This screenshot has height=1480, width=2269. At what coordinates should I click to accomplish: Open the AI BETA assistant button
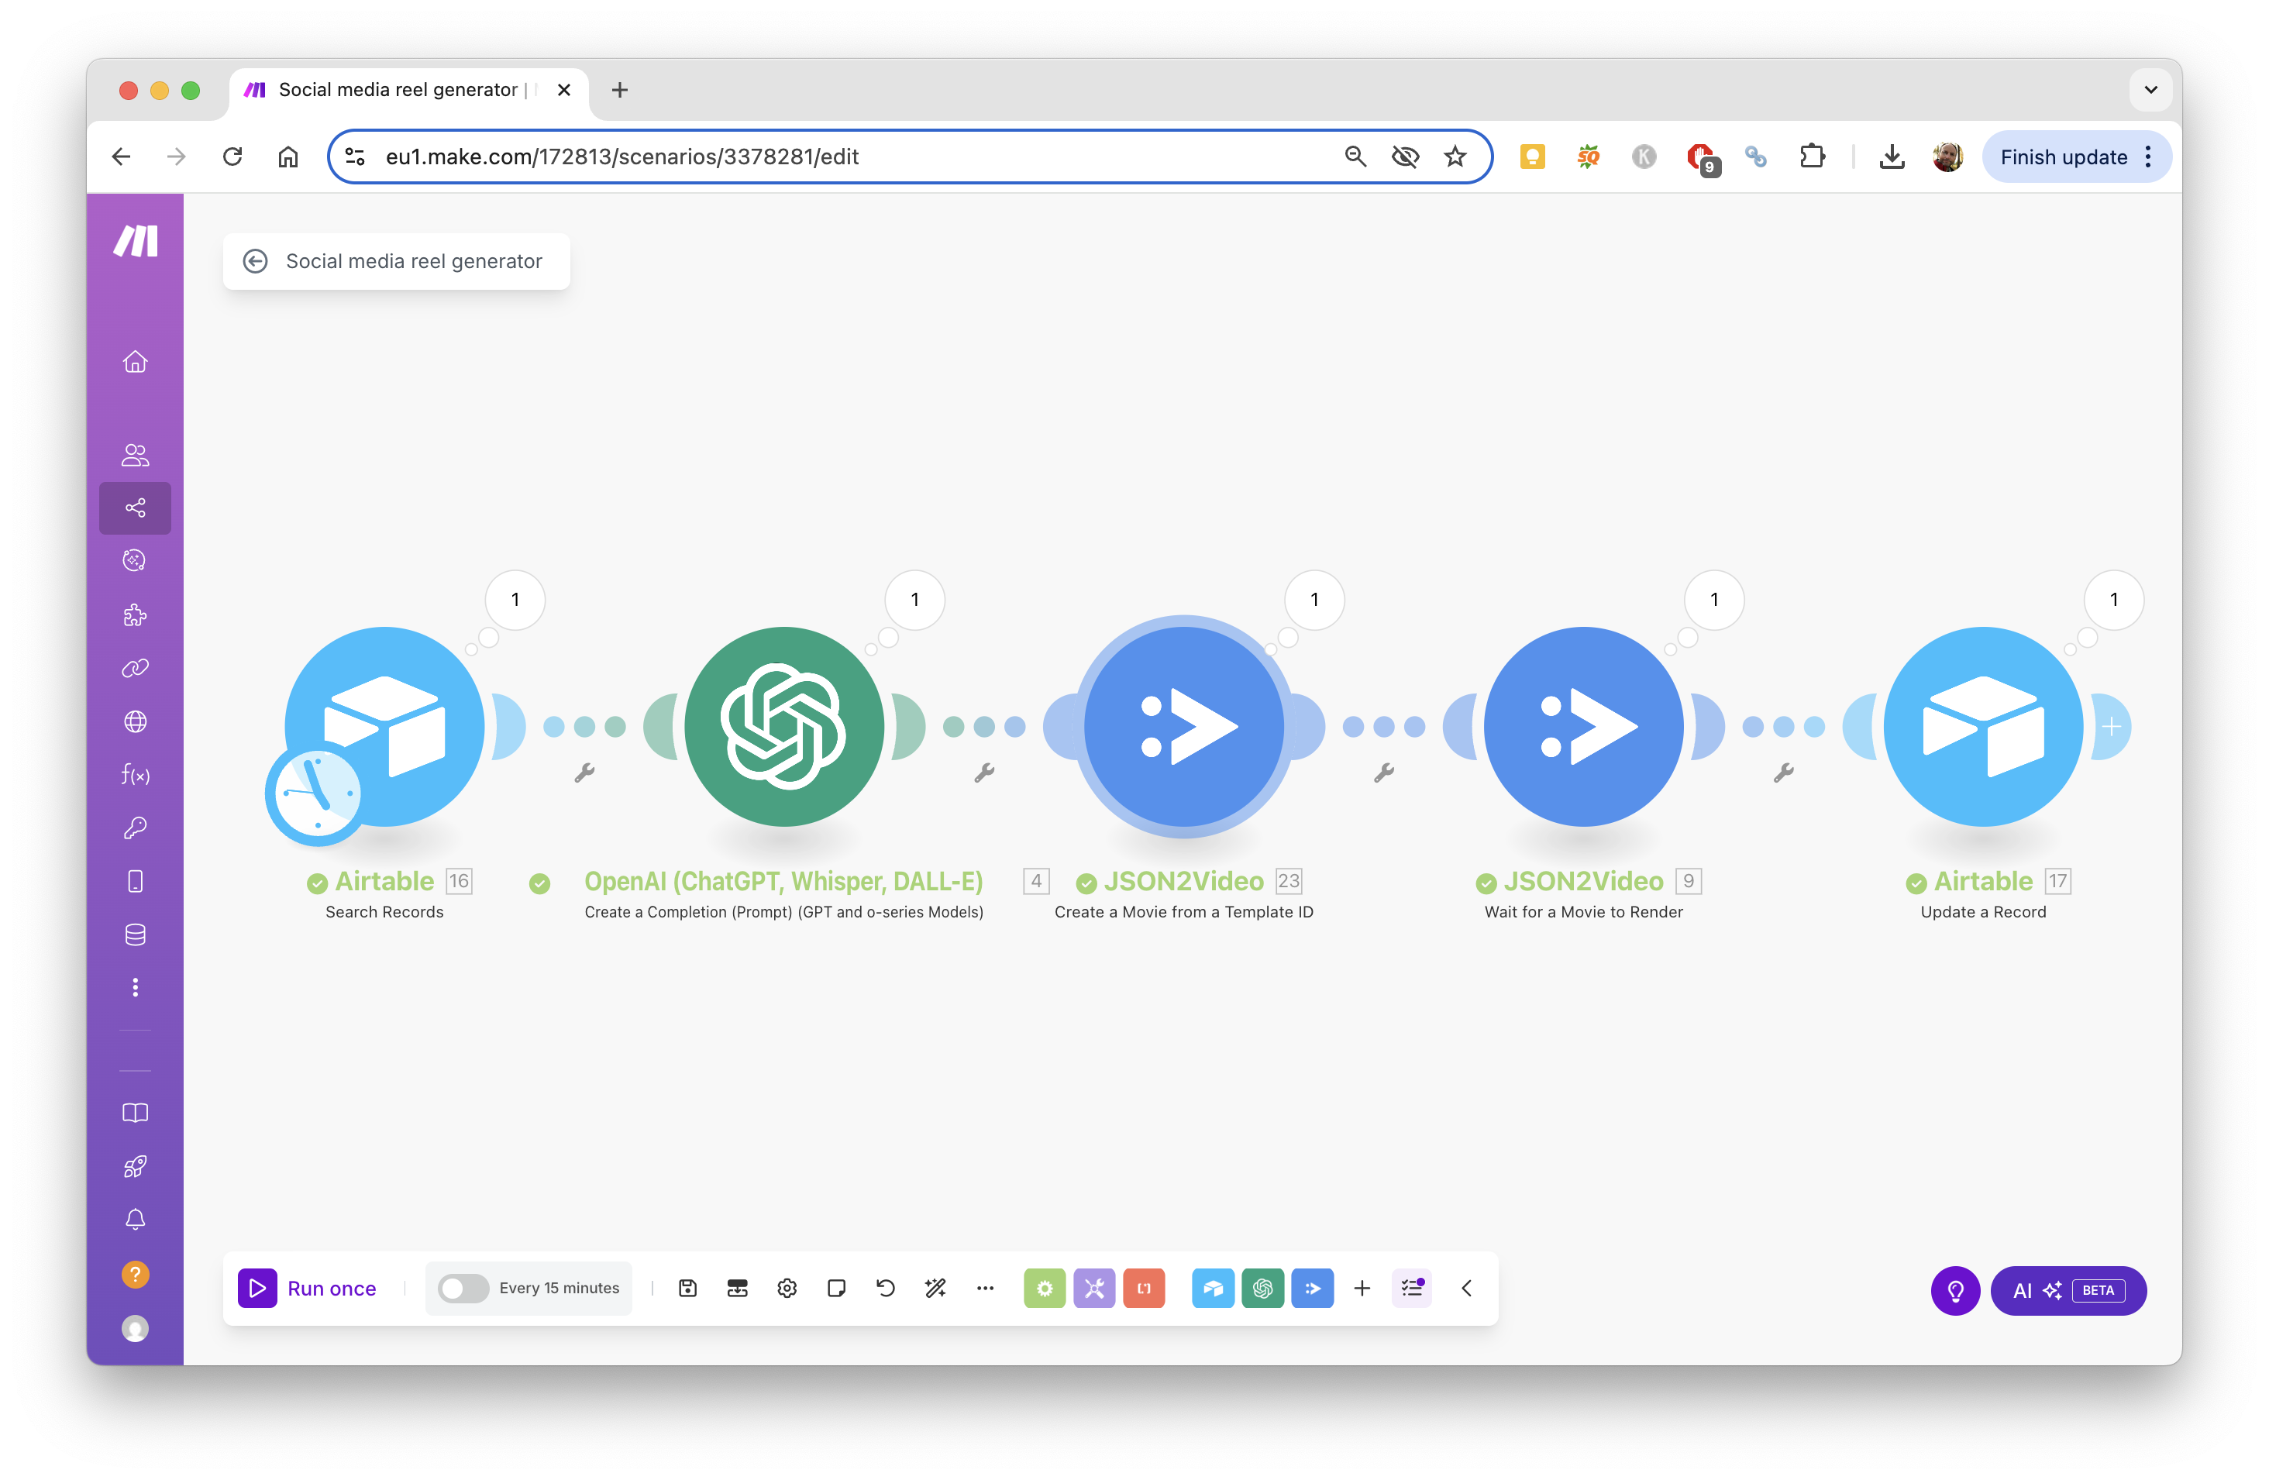(x=2068, y=1290)
